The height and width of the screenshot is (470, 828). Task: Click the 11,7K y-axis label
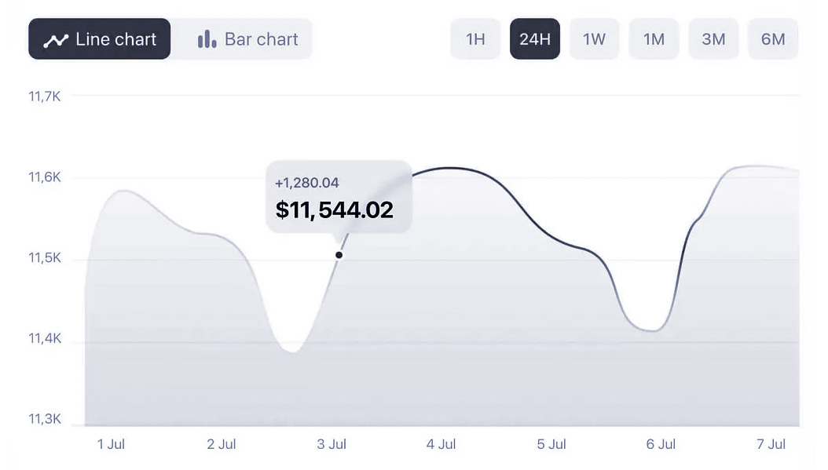[x=45, y=97]
